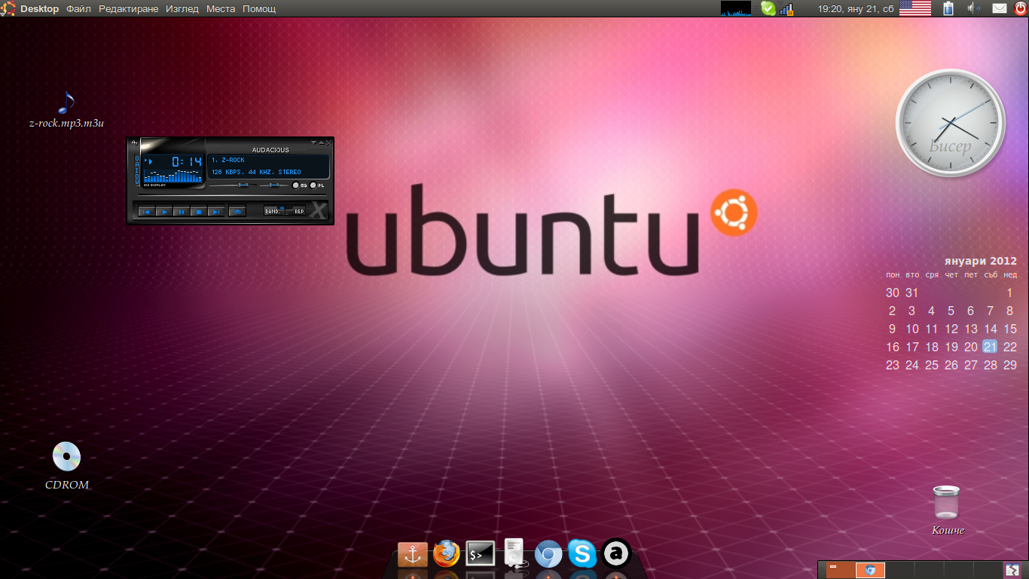Click the Audacious shade up-arrow triangle
This screenshot has height=579, width=1029.
pyautogui.click(x=322, y=142)
